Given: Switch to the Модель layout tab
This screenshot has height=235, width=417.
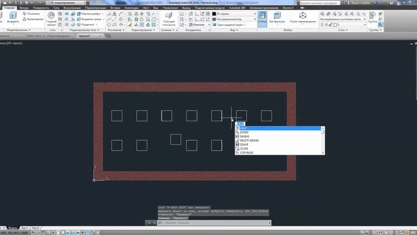Looking at the screenshot, I should click(x=12, y=228).
